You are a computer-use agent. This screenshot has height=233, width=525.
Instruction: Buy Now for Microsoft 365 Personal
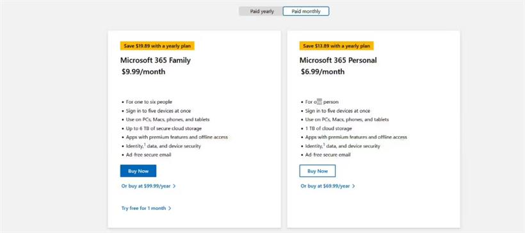coord(318,171)
